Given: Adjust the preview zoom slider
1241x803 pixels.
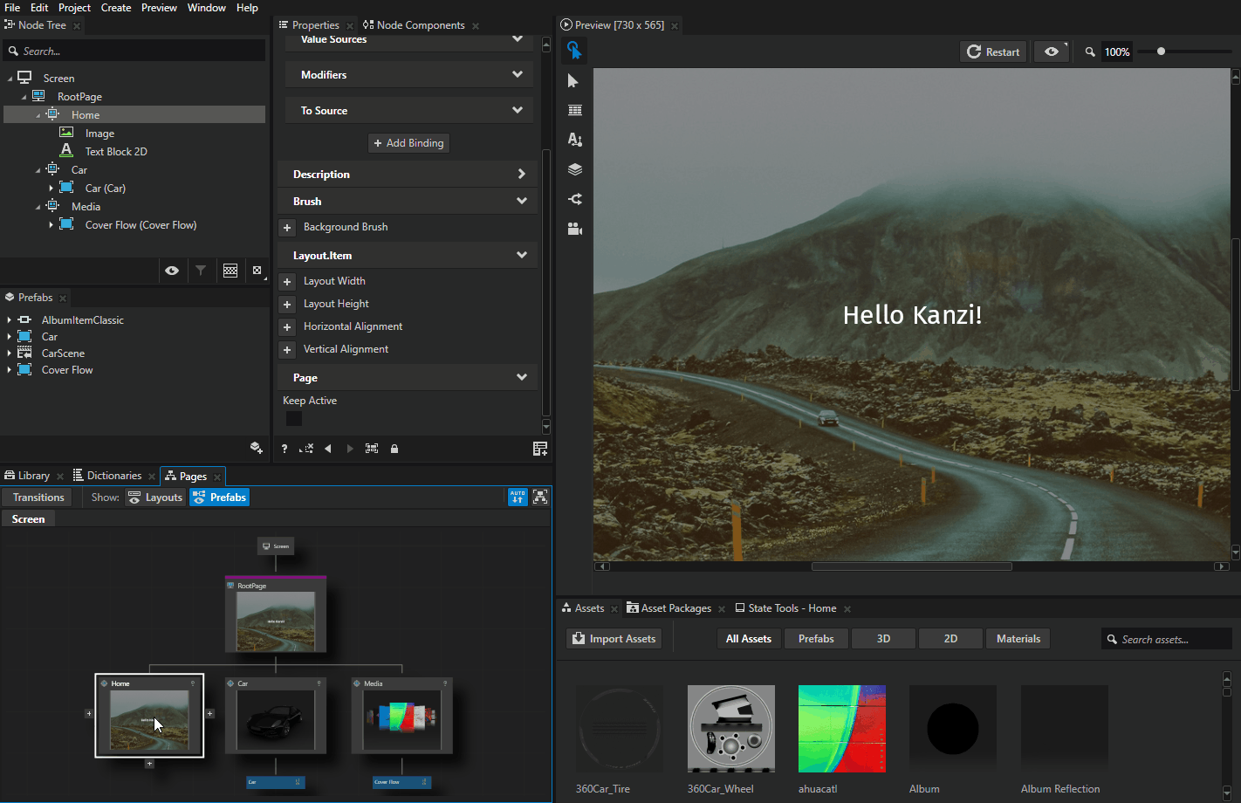Looking at the screenshot, I should coord(1161,51).
